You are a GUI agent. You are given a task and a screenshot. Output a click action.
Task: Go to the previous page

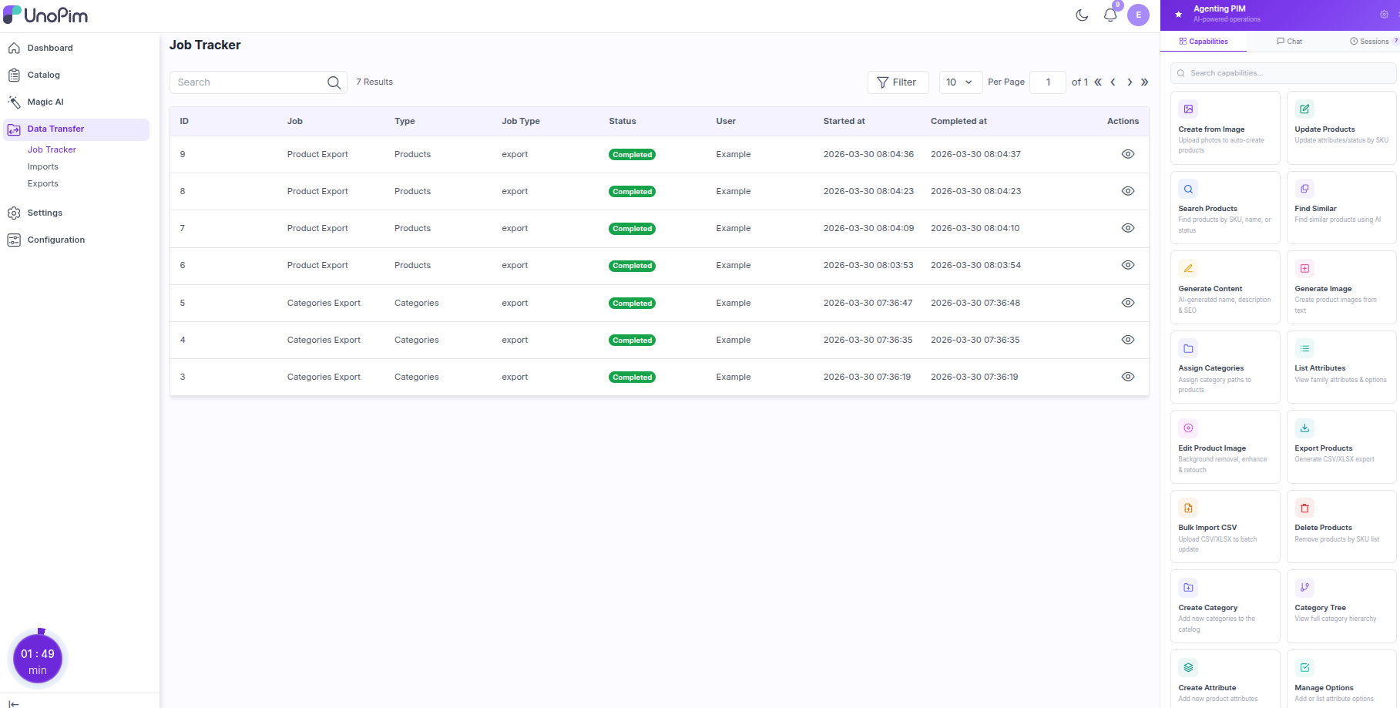click(1113, 82)
